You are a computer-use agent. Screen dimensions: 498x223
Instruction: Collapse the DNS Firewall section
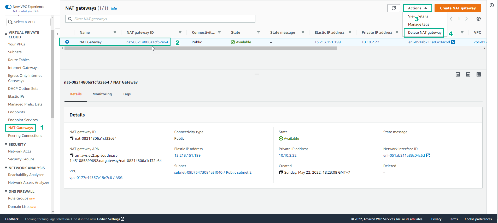click(6, 191)
